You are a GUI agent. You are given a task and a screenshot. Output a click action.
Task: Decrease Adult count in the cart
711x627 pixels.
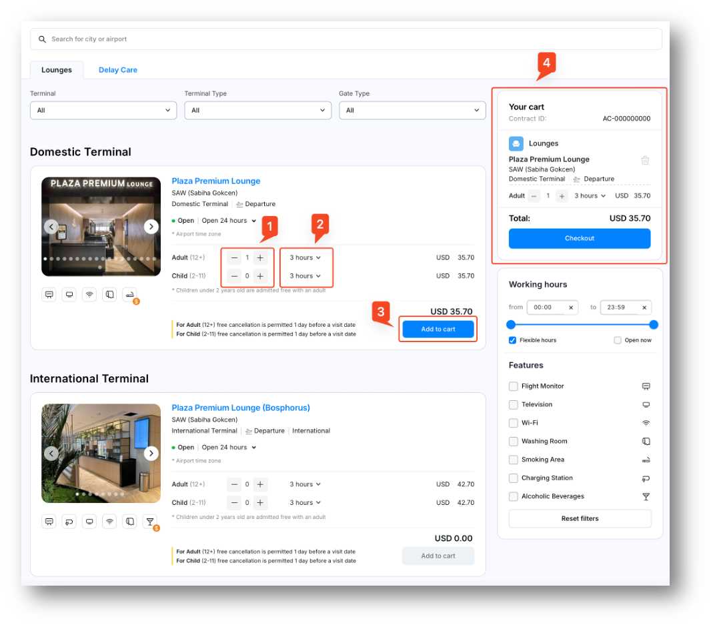[x=534, y=196]
